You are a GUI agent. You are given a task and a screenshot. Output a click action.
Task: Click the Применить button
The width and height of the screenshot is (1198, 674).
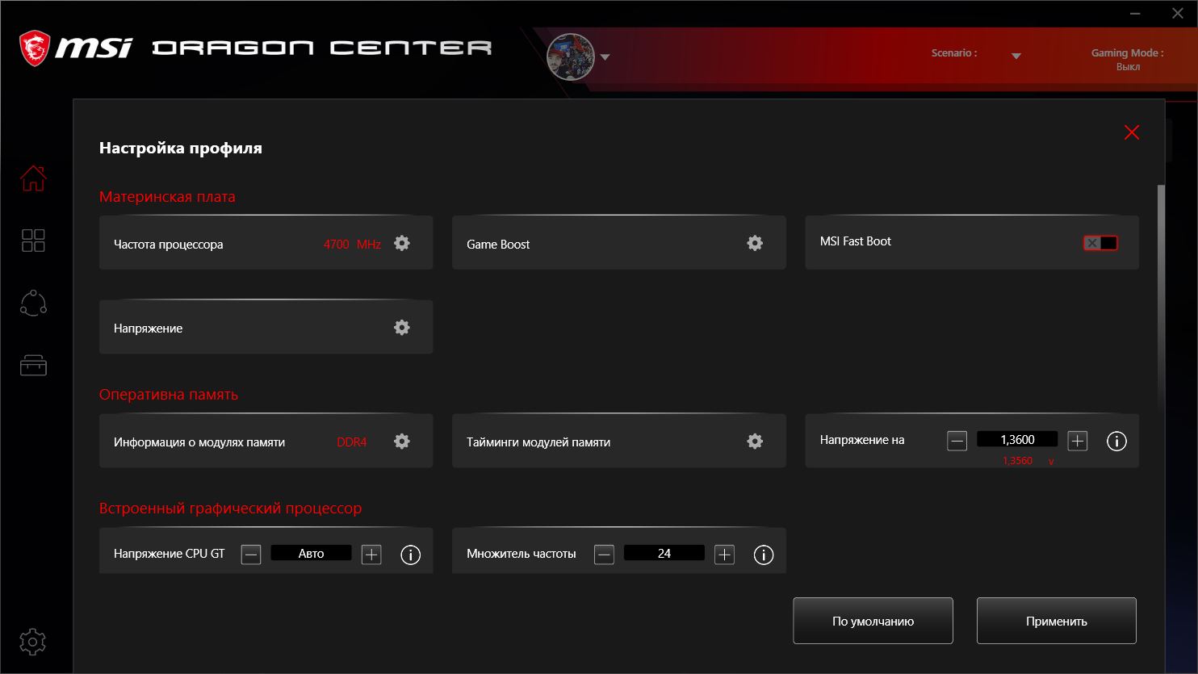[x=1057, y=621]
